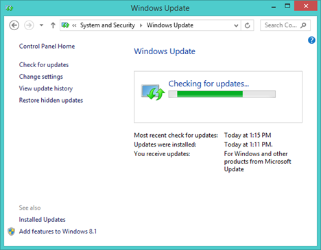The width and height of the screenshot is (321, 250).
Task: Refresh the Windows Update page
Action: [x=248, y=25]
